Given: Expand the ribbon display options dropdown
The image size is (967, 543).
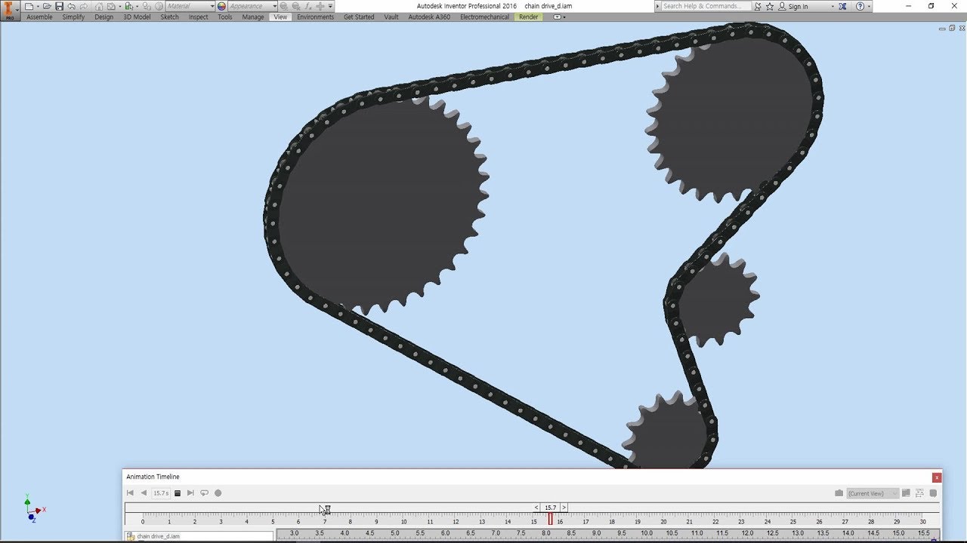Looking at the screenshot, I should tap(559, 17).
